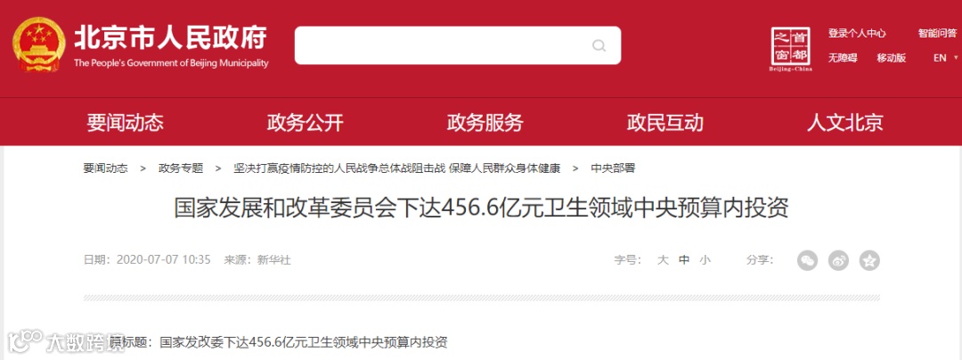Set font size to 中 (medium)

684,260
